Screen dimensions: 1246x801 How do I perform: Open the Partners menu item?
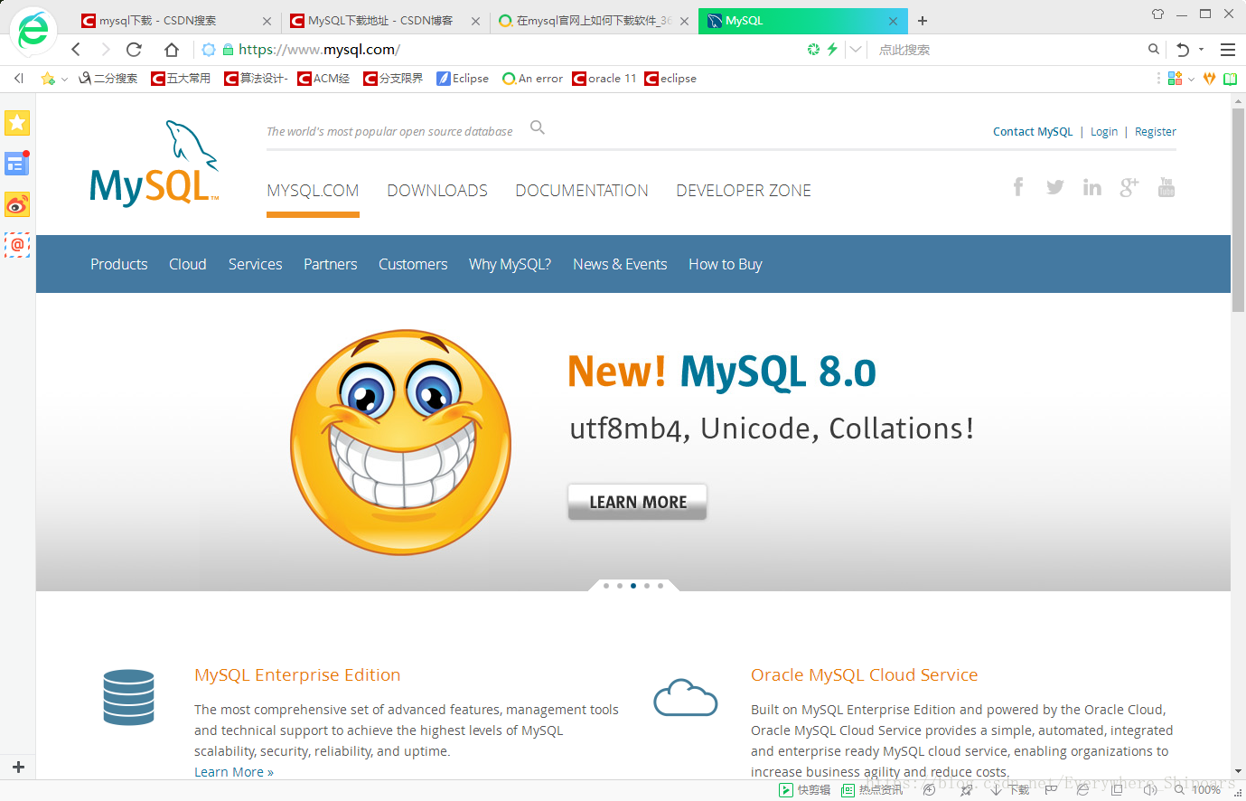click(x=331, y=264)
